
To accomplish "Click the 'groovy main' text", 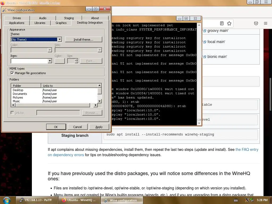I will click(x=218, y=31).
